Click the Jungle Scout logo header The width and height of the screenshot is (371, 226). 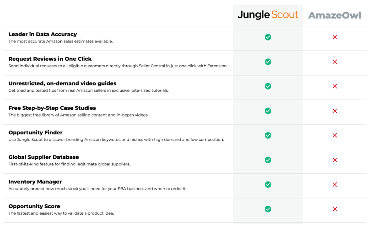[x=268, y=15]
